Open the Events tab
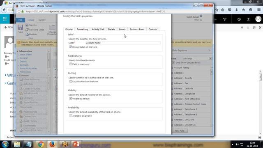Viewport: 263px width, 148px height. (122, 29)
